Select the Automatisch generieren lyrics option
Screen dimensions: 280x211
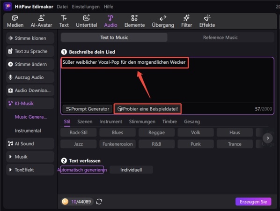[x=82, y=170]
